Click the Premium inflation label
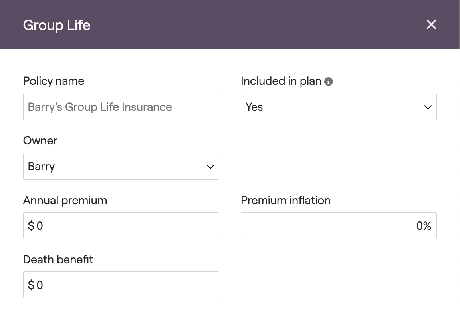 click(286, 201)
